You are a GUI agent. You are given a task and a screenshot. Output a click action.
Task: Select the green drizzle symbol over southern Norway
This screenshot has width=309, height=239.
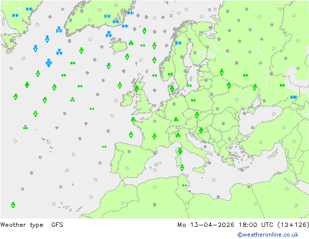point(170,74)
